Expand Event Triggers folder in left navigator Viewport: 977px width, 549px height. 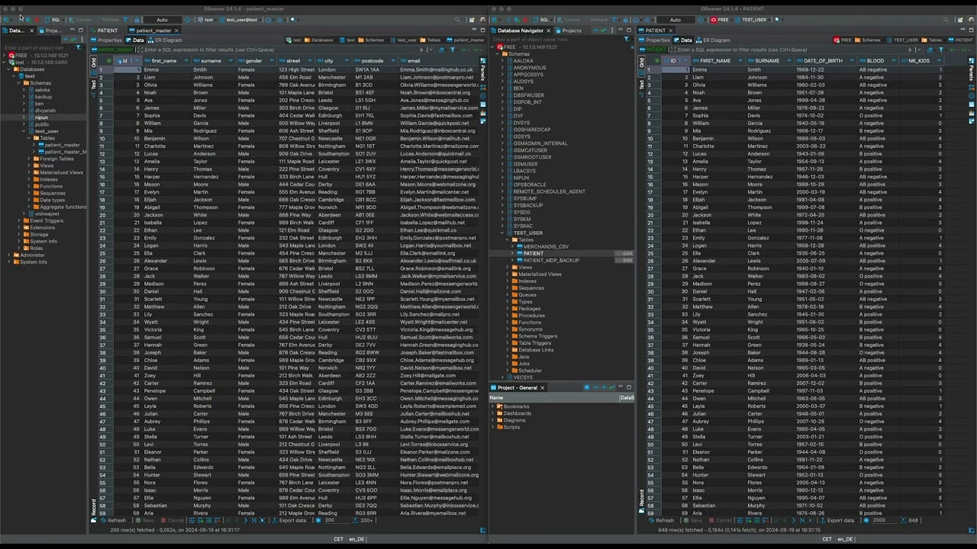pos(20,220)
